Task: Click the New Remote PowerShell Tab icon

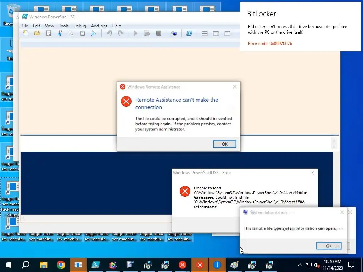Action: [x=174, y=34]
